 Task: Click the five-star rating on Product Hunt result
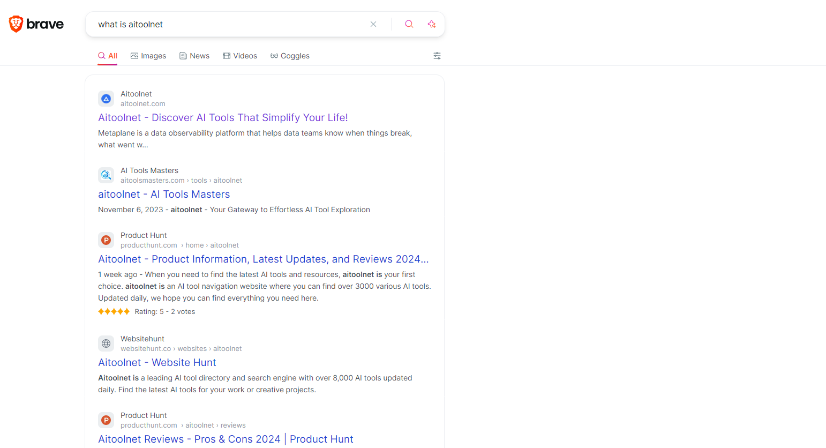(x=114, y=311)
